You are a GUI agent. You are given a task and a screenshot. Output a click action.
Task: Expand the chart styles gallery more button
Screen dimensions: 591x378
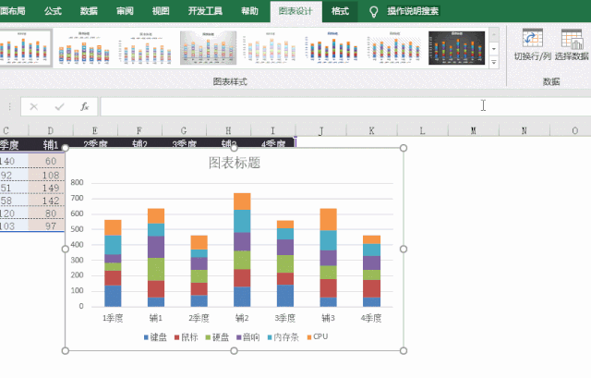(x=494, y=62)
